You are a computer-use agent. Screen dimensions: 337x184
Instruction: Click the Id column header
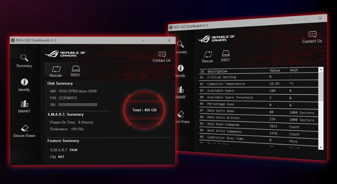click(x=202, y=72)
